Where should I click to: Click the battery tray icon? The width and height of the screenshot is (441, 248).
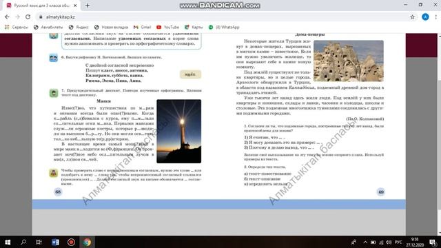coord(373,242)
